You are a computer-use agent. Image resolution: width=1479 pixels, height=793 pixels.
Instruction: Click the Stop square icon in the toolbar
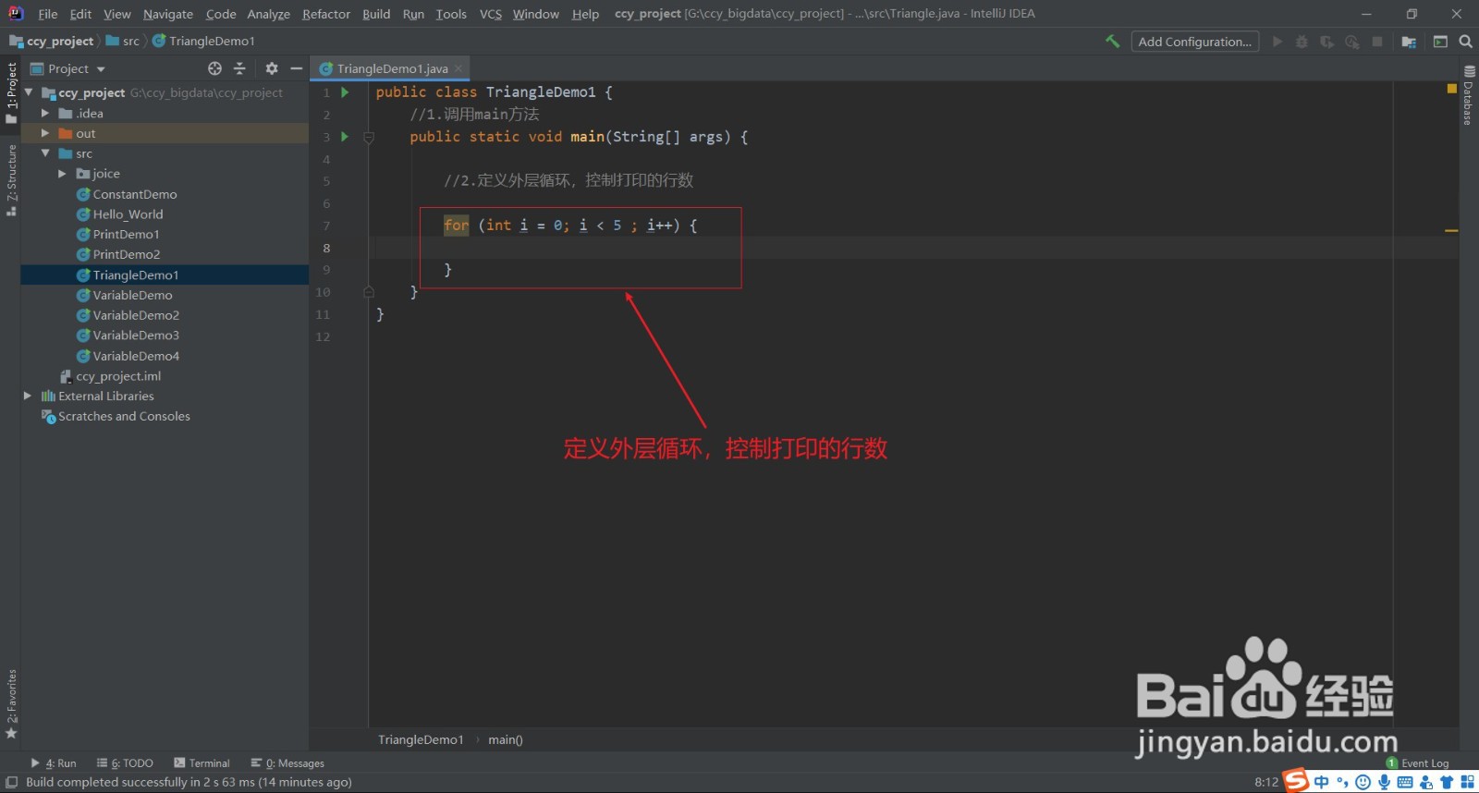[x=1377, y=42]
